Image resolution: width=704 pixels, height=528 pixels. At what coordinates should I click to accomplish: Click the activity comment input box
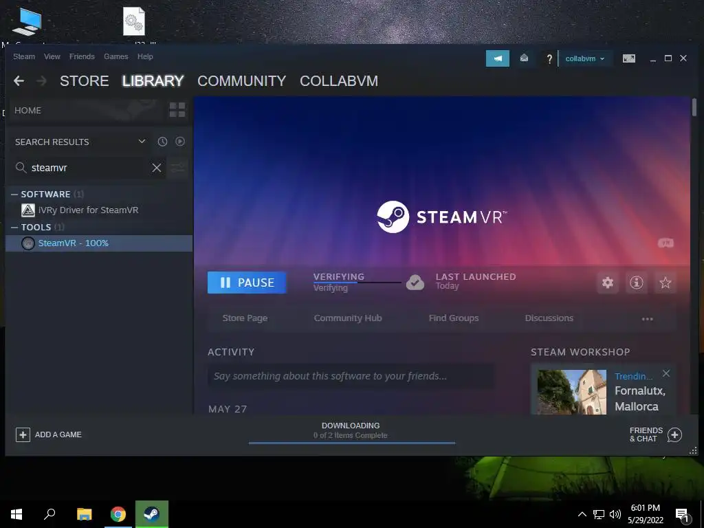click(351, 376)
